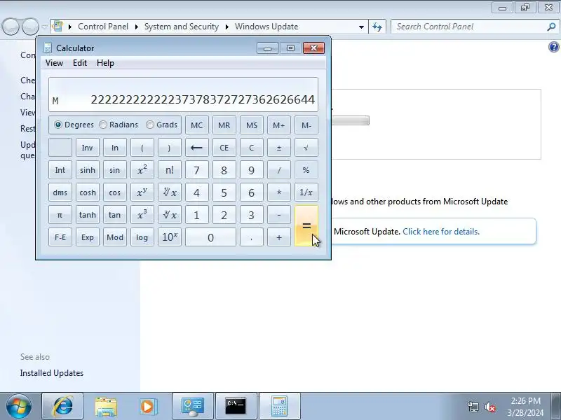
Task: Expand the arrow before Control Panel breadcrumb
Action: click(69, 27)
